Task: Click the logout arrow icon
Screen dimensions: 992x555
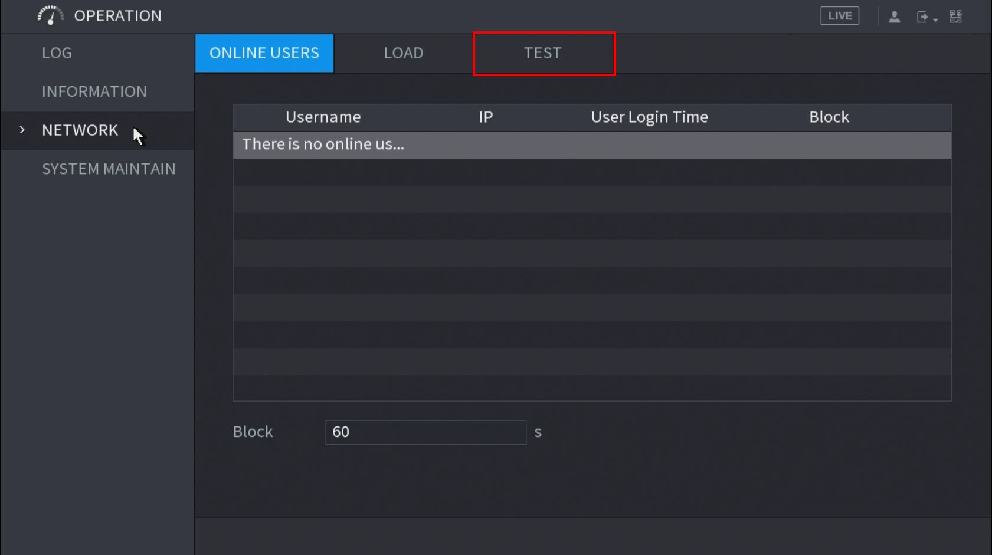Action: coord(922,17)
